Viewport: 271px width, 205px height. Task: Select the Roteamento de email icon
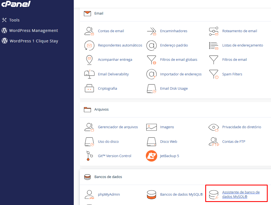[x=214, y=31]
